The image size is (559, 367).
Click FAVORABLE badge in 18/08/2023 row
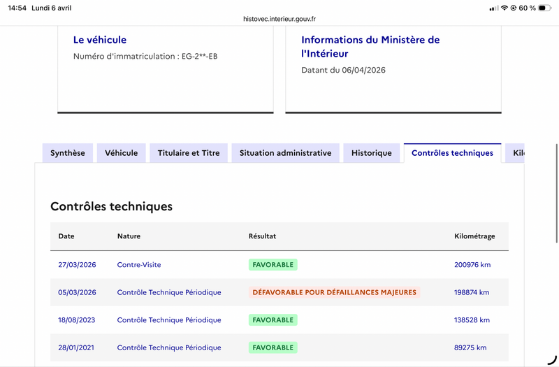click(273, 320)
